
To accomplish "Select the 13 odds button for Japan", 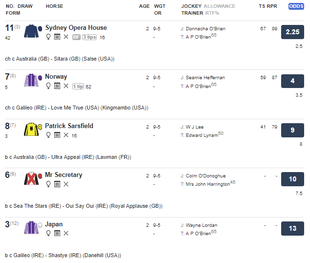I will click(292, 228).
